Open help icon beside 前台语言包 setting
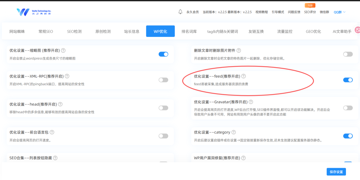 tap(52, 132)
